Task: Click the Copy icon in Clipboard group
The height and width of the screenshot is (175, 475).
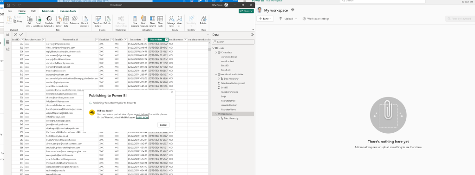Action: click(18, 21)
